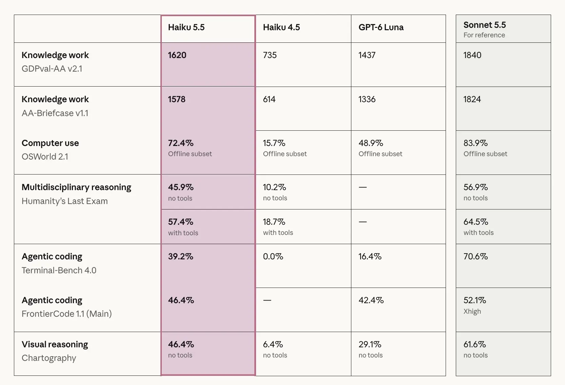Click the Haiku 4.5 column header
Image resolution: width=565 pixels, height=385 pixels.
pyautogui.click(x=303, y=29)
